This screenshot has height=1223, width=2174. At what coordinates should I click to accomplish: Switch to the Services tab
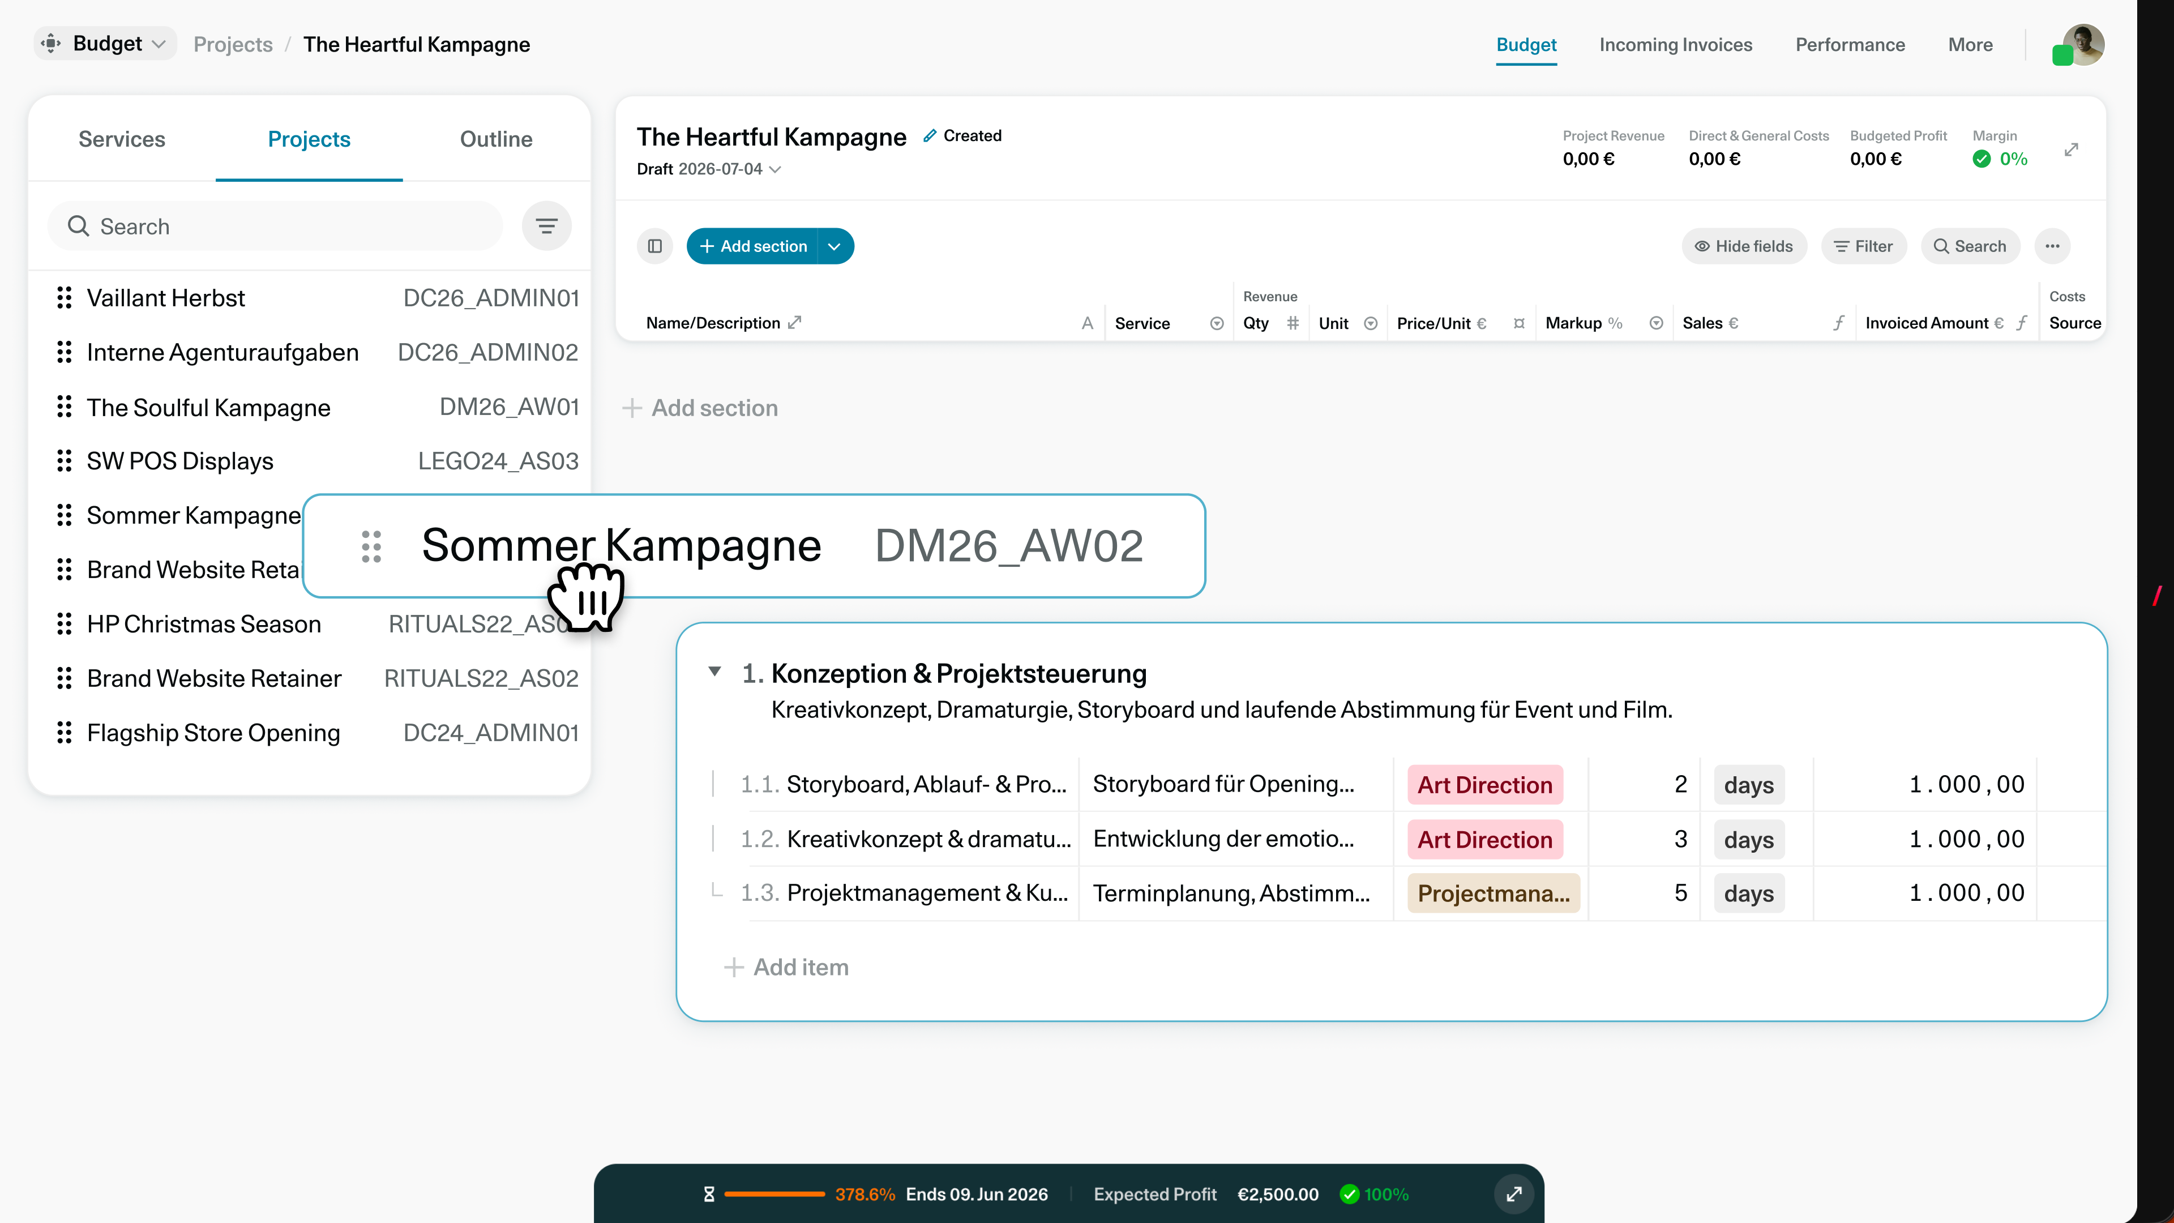tap(122, 139)
